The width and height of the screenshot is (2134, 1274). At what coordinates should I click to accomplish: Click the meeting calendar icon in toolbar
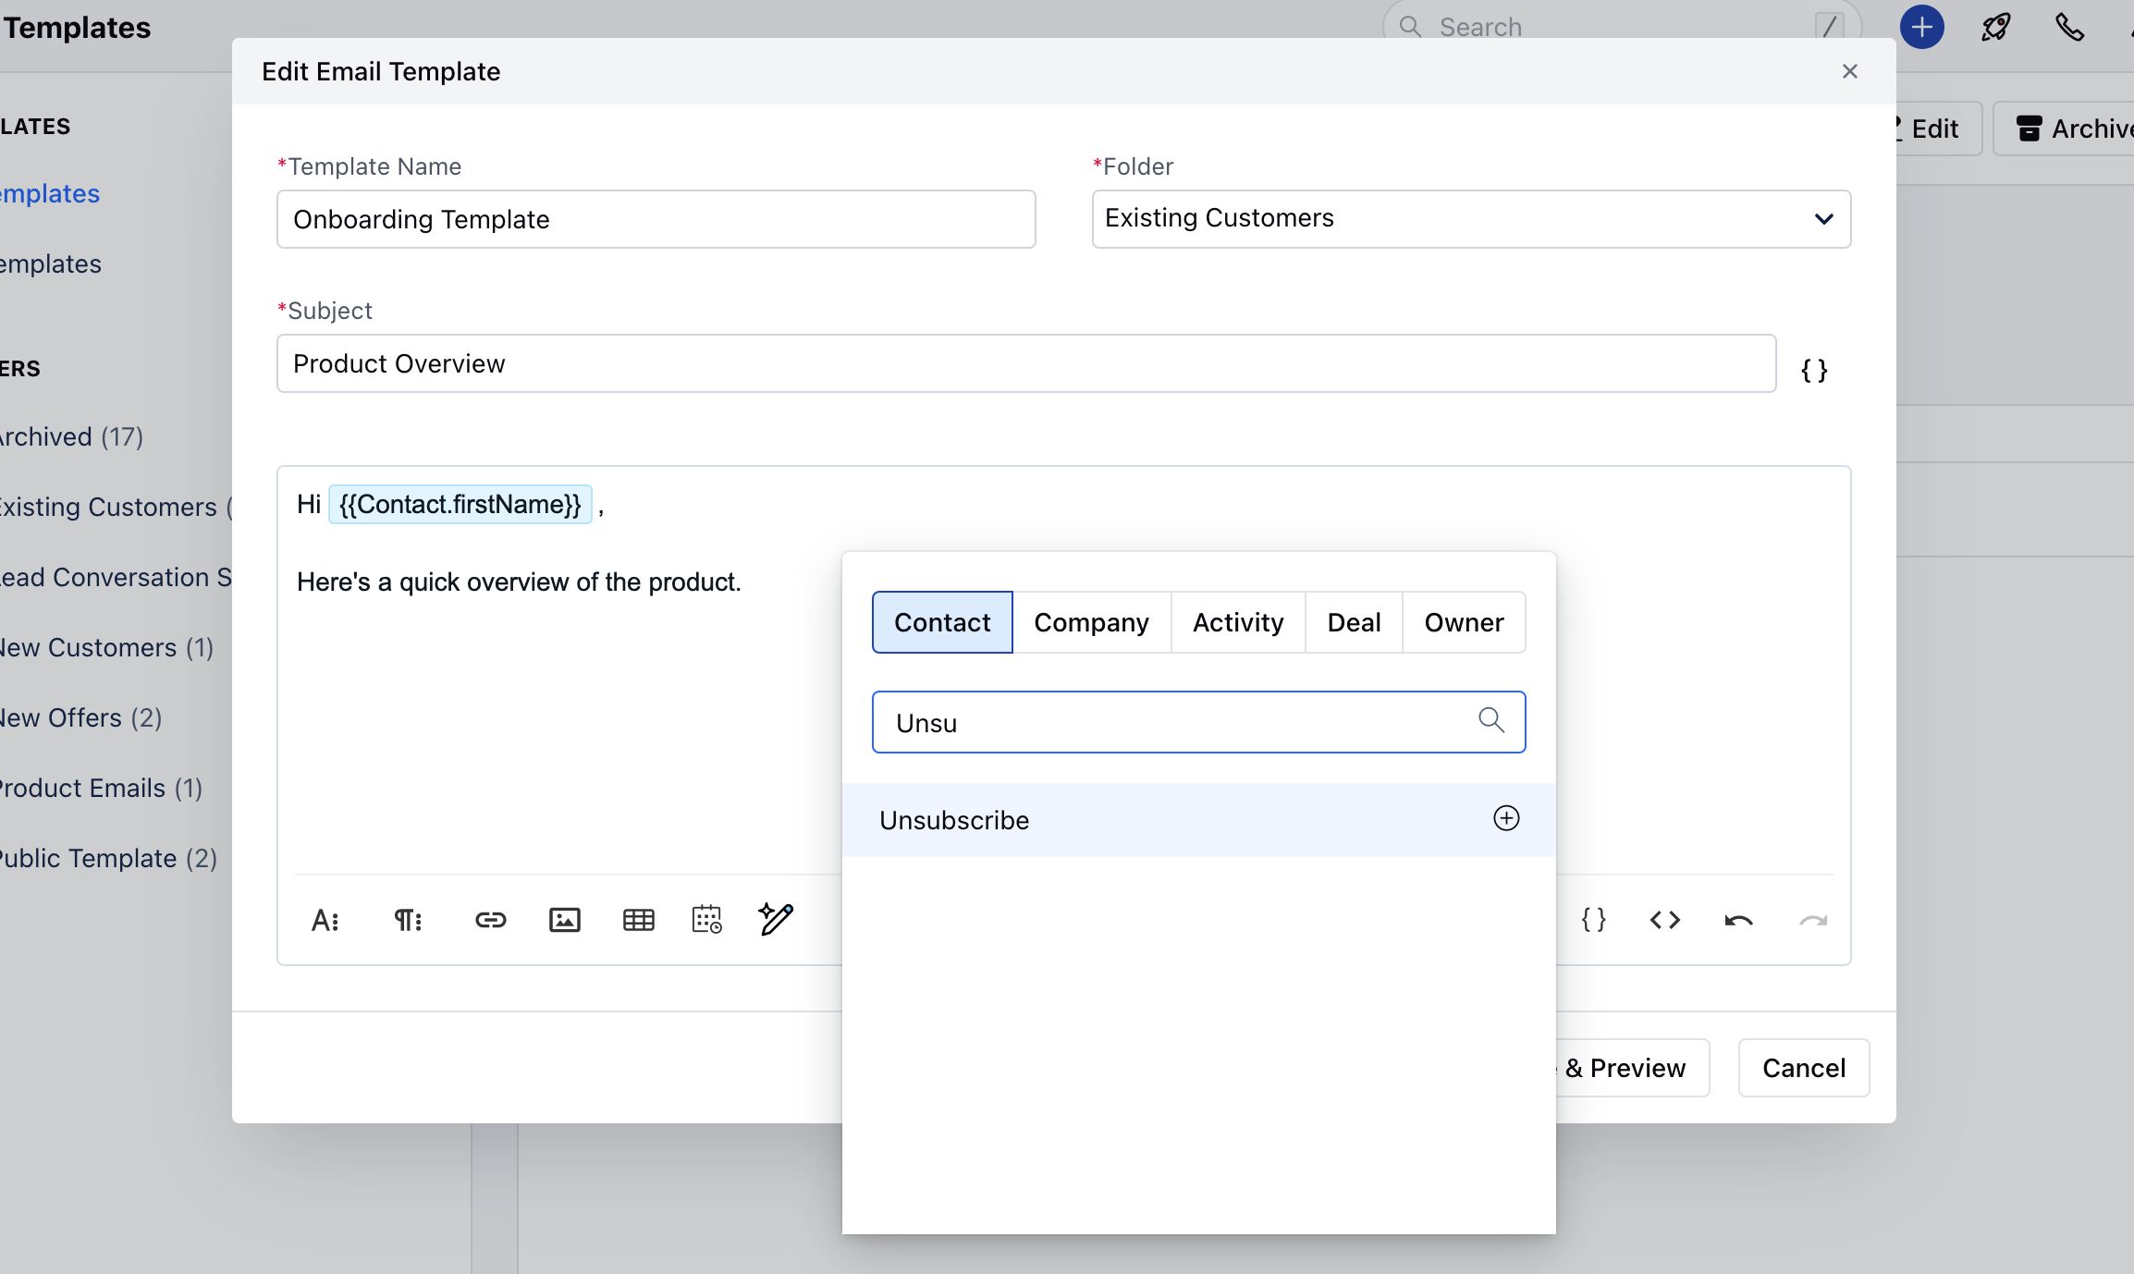pyautogui.click(x=707, y=920)
